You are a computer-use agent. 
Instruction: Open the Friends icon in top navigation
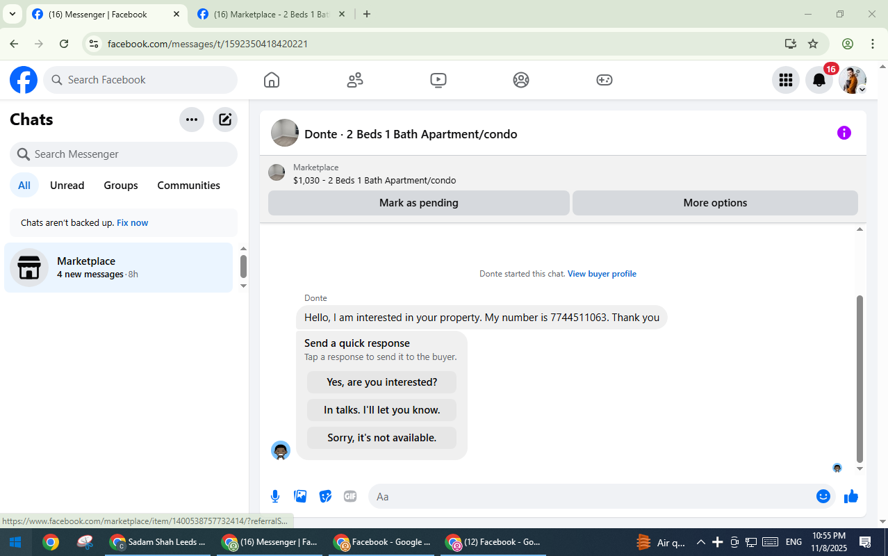coord(355,80)
